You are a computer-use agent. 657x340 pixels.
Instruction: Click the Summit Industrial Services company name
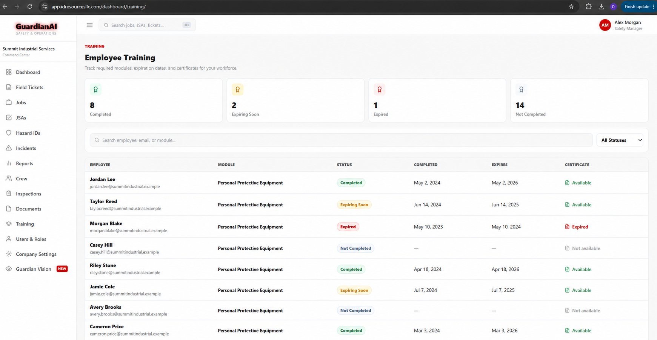coord(29,49)
